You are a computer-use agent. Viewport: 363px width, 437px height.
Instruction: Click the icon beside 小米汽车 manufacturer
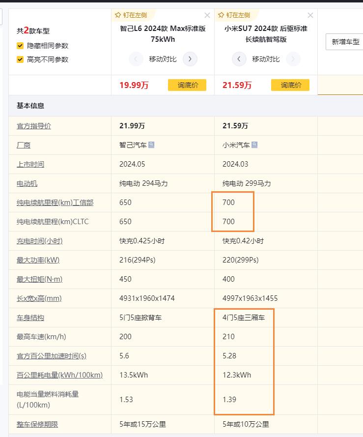click(254, 145)
